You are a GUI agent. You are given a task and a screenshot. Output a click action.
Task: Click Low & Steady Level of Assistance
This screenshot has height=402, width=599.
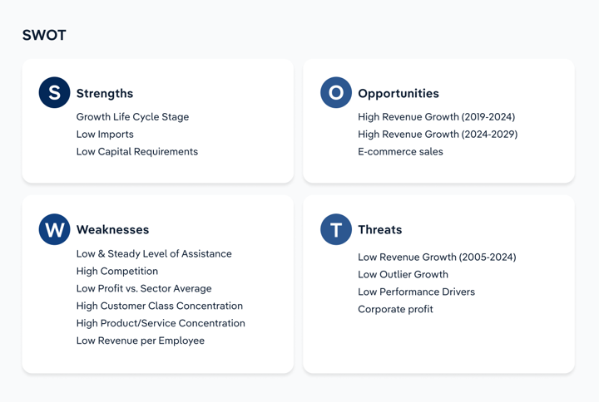pyautogui.click(x=154, y=254)
